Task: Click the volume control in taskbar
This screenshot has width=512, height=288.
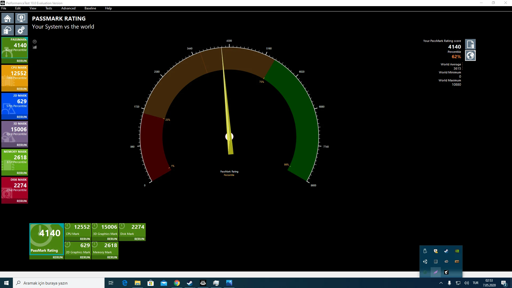Action: click(466, 283)
